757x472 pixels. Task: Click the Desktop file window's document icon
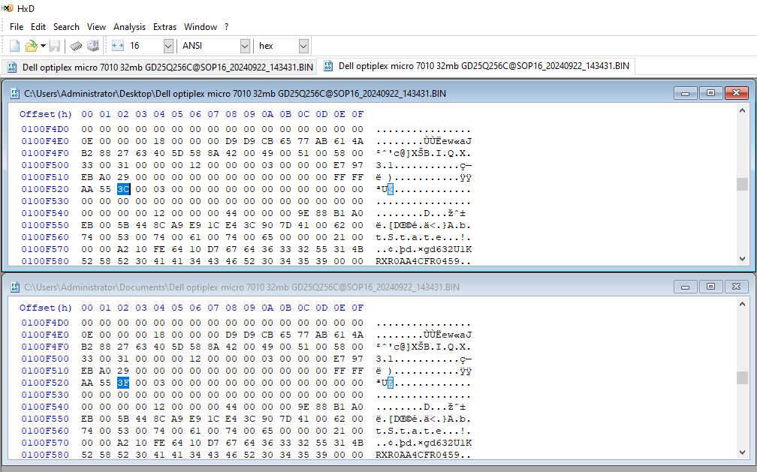click(x=14, y=94)
